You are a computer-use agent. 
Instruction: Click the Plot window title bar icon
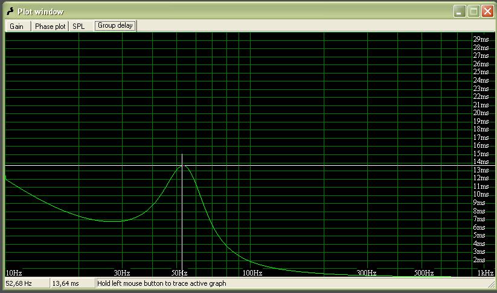pos(10,11)
